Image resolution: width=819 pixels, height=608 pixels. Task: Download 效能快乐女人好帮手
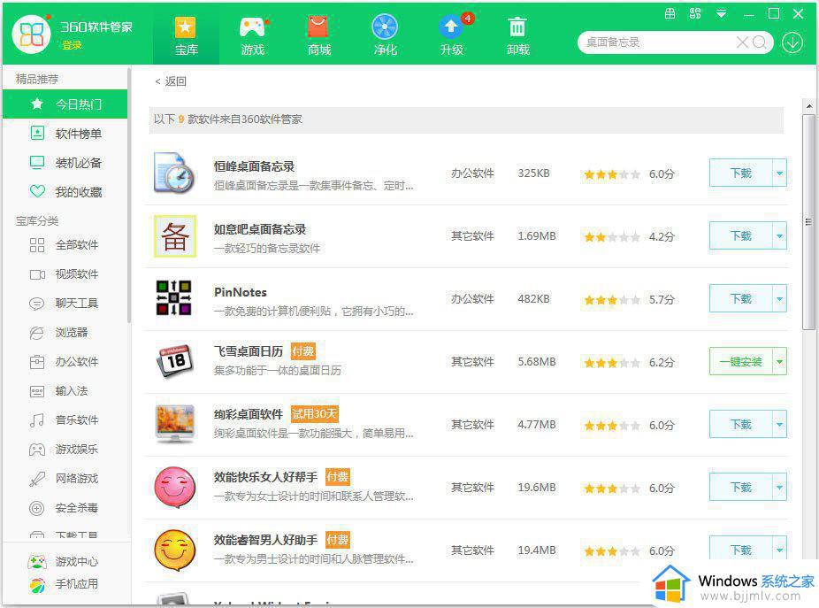740,488
